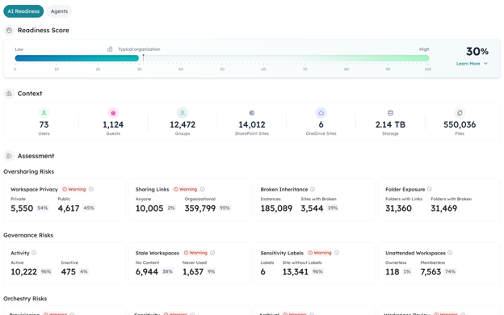This screenshot has height=315, width=504.
Task: Open Sensitivity Labels info icon
Action: pyautogui.click(x=337, y=253)
